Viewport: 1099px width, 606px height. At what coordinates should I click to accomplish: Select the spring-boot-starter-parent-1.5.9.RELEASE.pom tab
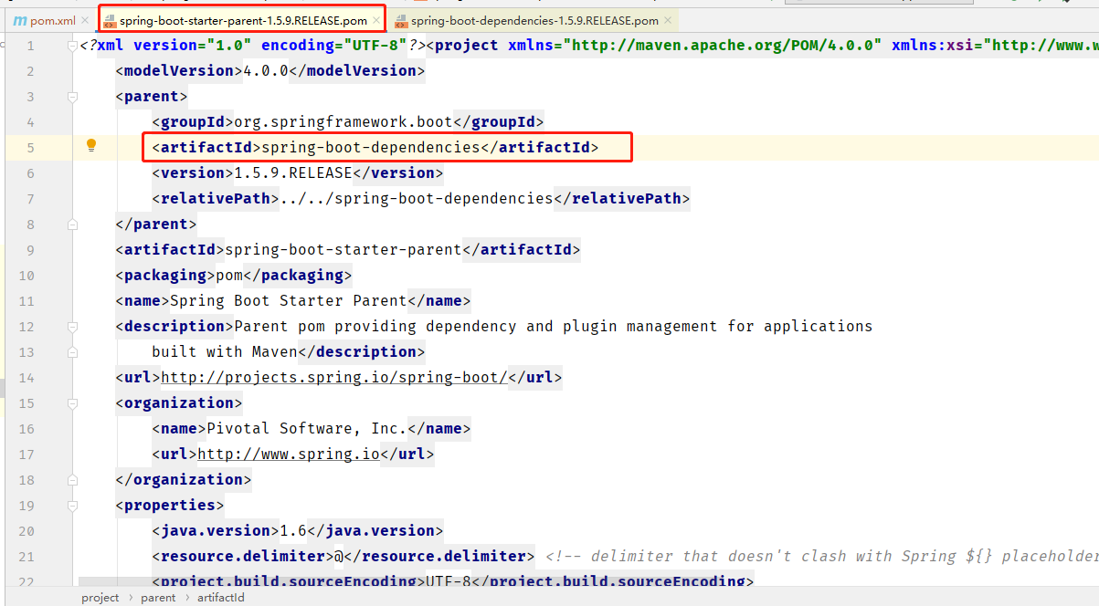[243, 20]
